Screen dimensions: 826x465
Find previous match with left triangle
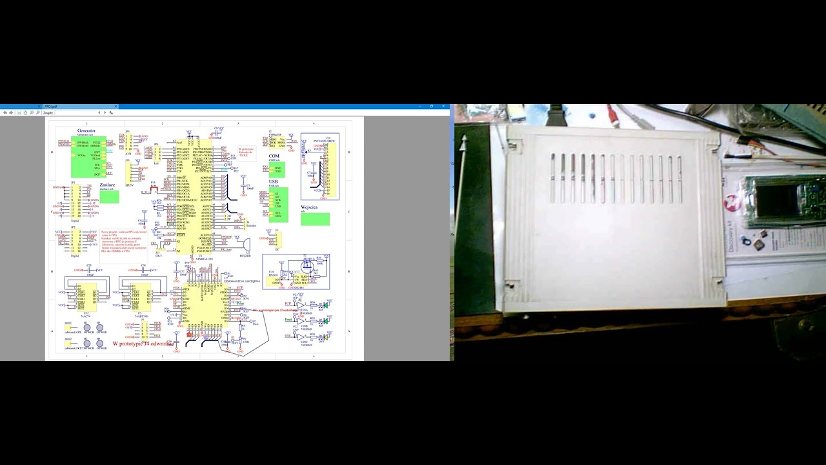point(99,112)
